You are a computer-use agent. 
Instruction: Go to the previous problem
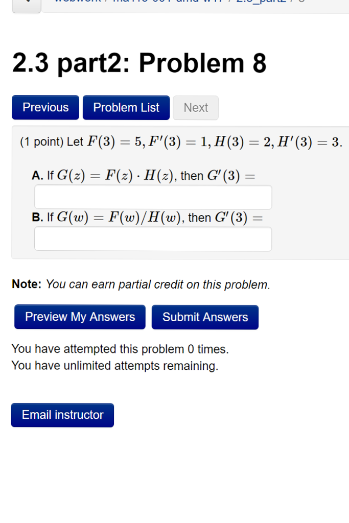point(45,107)
